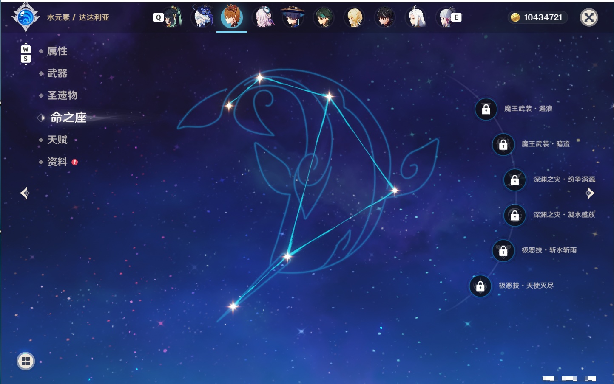614x384 pixels.
Task: Select the long white-haired character avatar
Action: [416, 17]
